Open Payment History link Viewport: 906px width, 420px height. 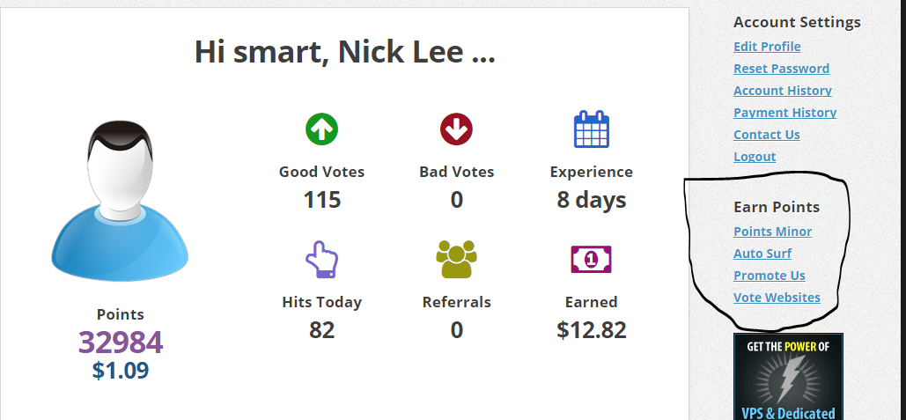784,113
